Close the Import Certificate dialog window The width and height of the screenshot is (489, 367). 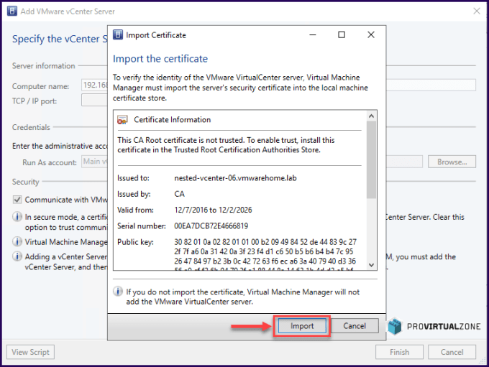pyautogui.click(x=371, y=34)
